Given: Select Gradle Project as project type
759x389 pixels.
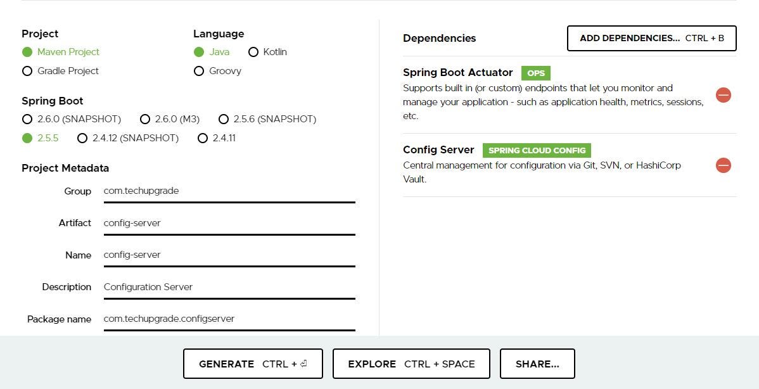Looking at the screenshot, I should (x=27, y=71).
